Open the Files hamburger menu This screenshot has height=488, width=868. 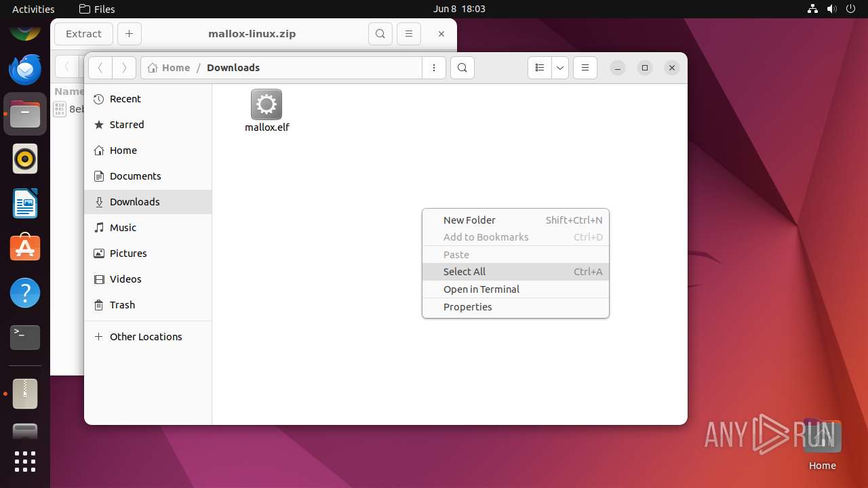pos(585,68)
